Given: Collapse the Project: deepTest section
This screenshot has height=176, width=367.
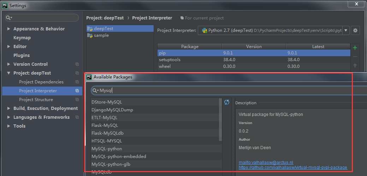Looking at the screenshot, I should 9,73.
